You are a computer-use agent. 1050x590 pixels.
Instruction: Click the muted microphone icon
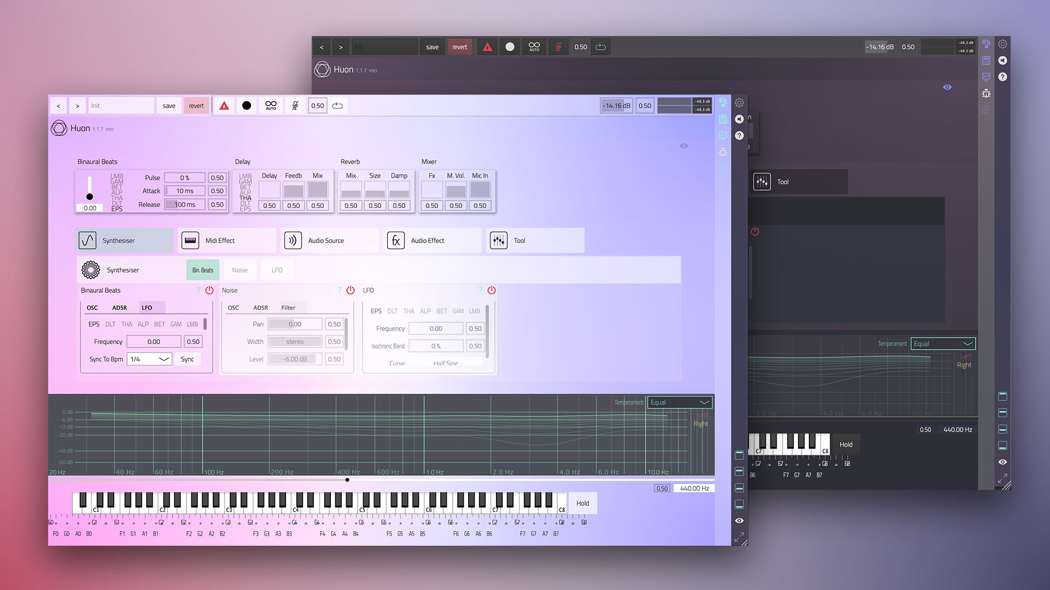pos(295,106)
